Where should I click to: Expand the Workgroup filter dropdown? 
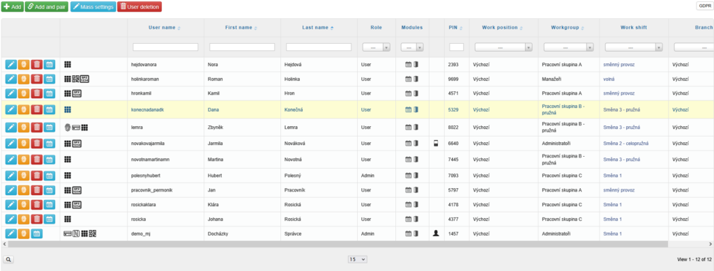(568, 47)
